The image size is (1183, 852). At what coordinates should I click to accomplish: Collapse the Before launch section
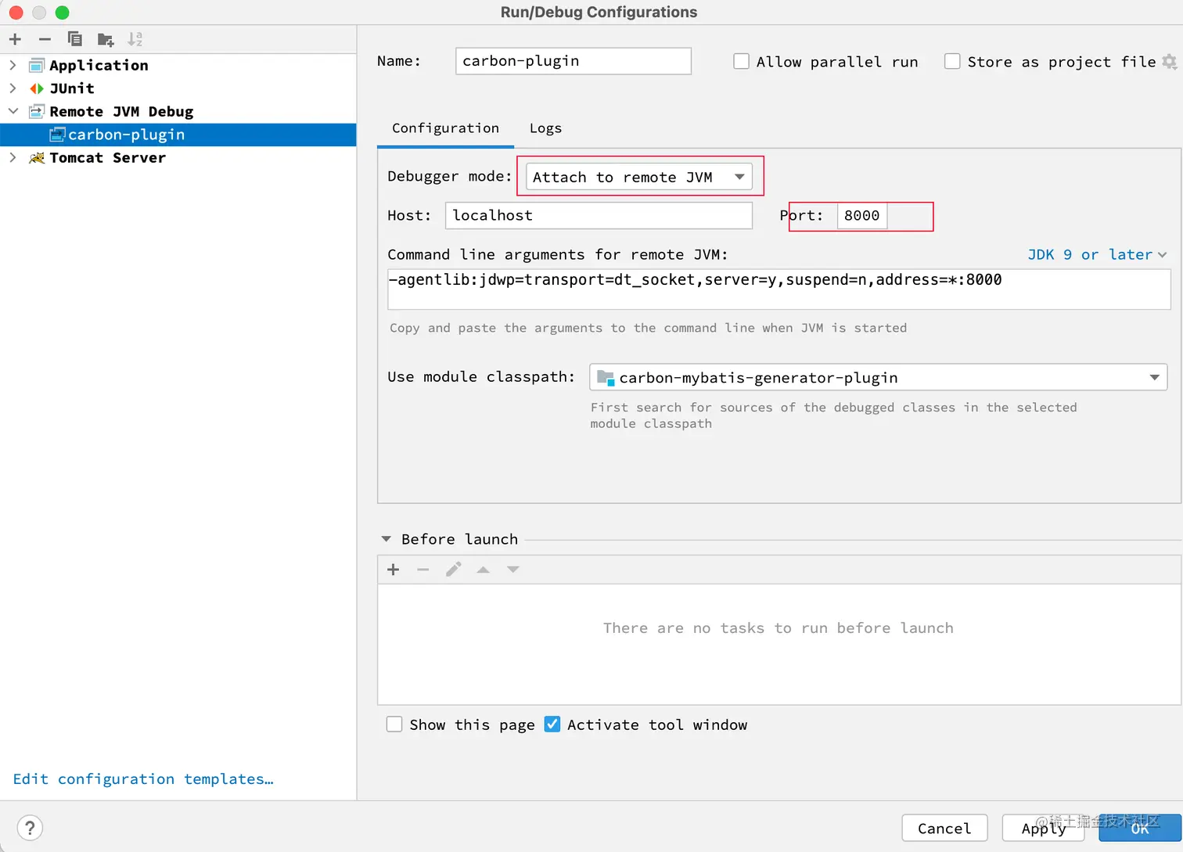click(386, 539)
